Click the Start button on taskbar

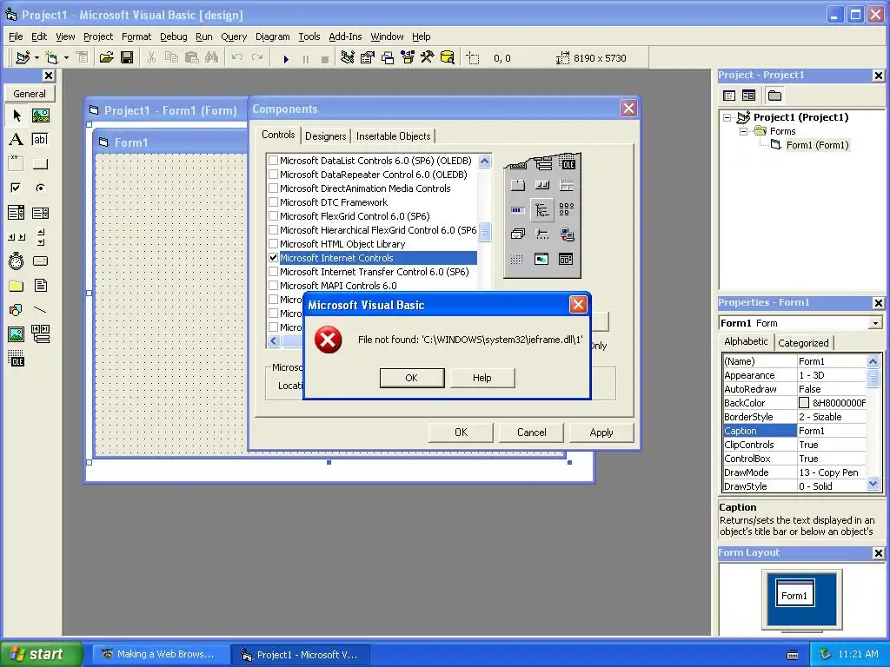40,654
